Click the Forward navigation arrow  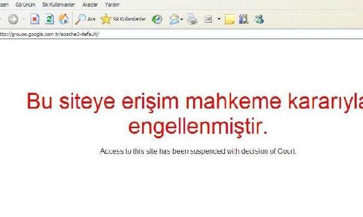pos(13,20)
